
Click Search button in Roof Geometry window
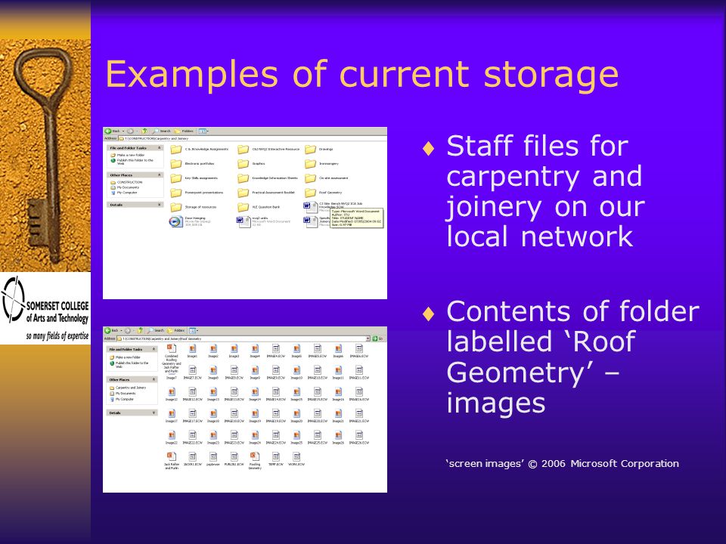(156, 331)
